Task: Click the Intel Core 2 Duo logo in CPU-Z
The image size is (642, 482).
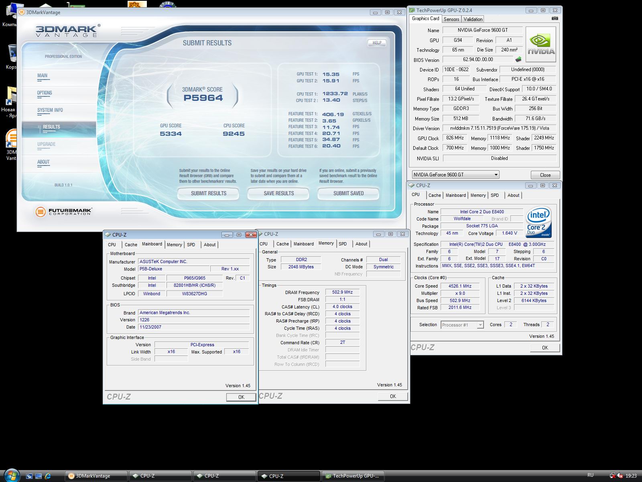Action: [538, 222]
